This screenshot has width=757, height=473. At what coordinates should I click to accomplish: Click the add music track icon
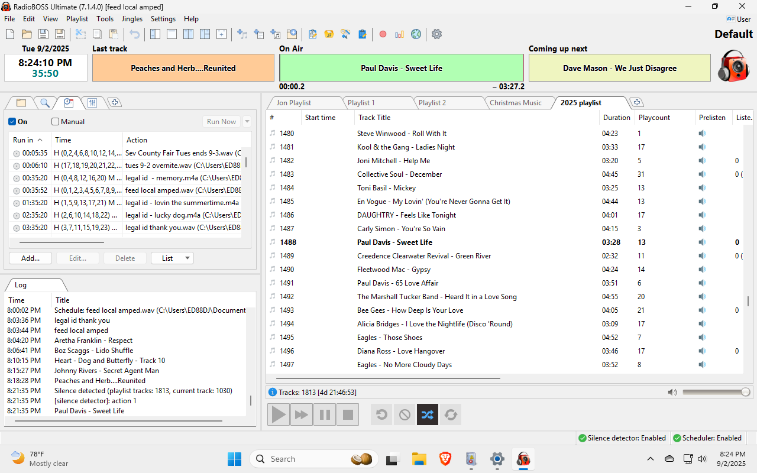coord(242,34)
